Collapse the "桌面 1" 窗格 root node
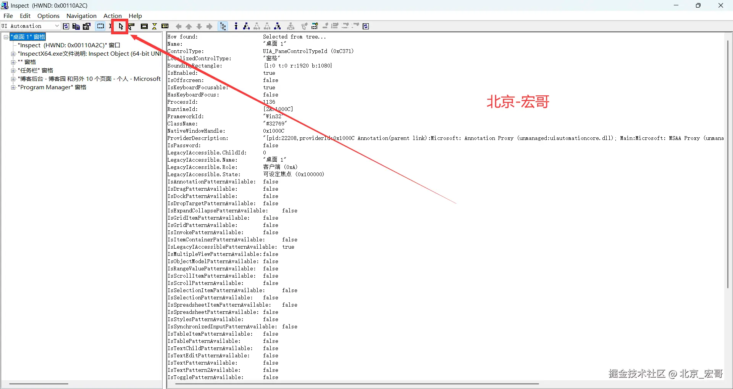 (x=6, y=37)
